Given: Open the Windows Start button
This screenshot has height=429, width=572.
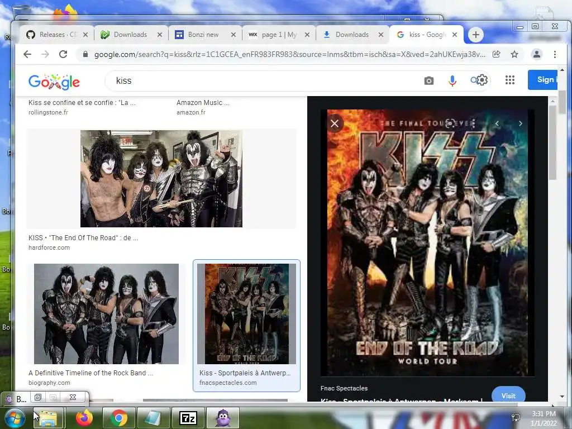Looking at the screenshot, I should pos(15,418).
